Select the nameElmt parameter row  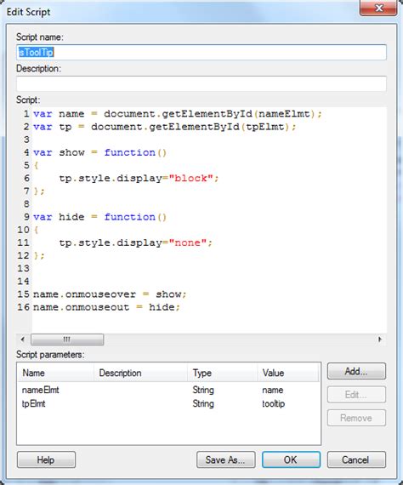[168, 390]
